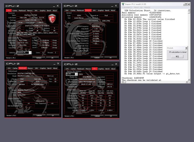194x142 pixels.
Task: Click the MAXIMUS IX APEX model field
Action: pyautogui.click(x=30, y=76)
